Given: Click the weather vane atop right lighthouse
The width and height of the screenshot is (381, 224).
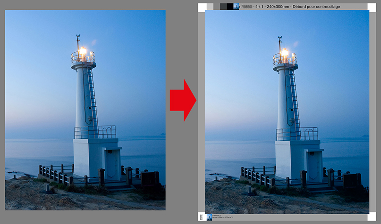Looking at the screenshot, I should (x=279, y=39).
